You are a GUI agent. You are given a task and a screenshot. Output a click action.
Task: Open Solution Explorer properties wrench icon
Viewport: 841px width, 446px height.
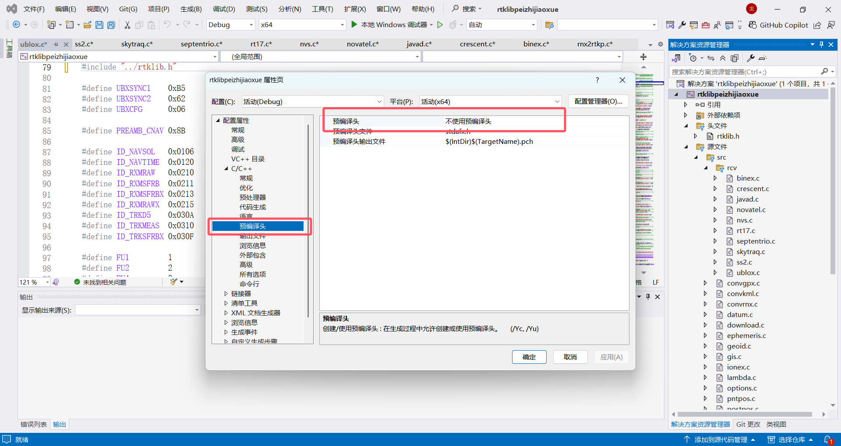[751, 58]
